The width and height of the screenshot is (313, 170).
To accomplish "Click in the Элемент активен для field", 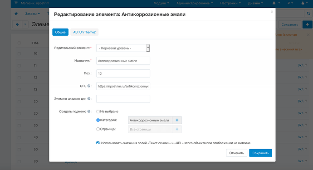I will click(x=123, y=99).
